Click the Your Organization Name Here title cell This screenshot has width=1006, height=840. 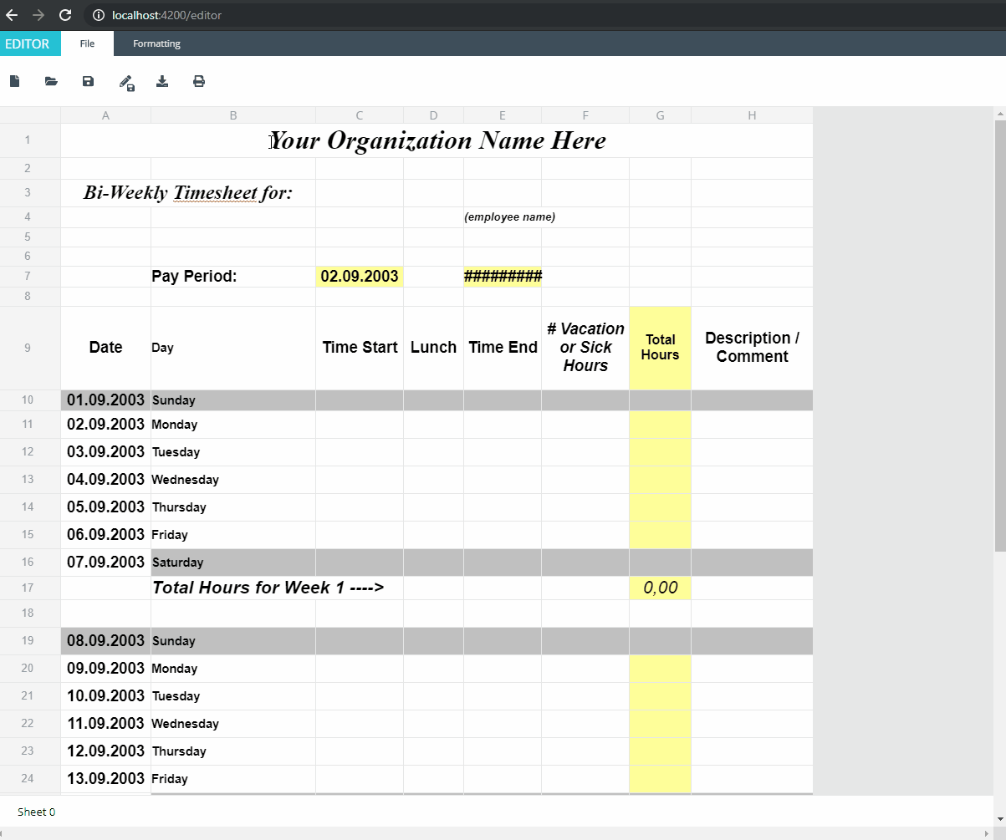point(437,140)
